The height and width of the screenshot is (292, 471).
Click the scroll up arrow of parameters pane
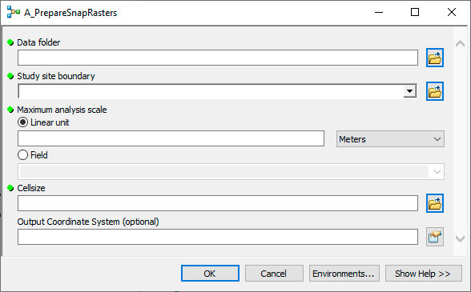[x=460, y=44]
